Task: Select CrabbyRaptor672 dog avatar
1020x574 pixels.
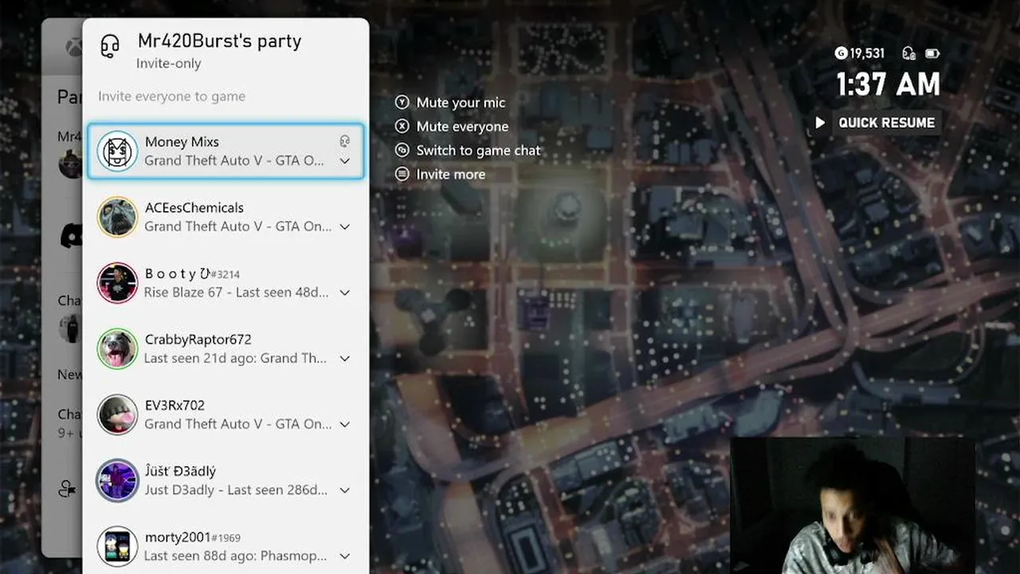Action: (118, 348)
